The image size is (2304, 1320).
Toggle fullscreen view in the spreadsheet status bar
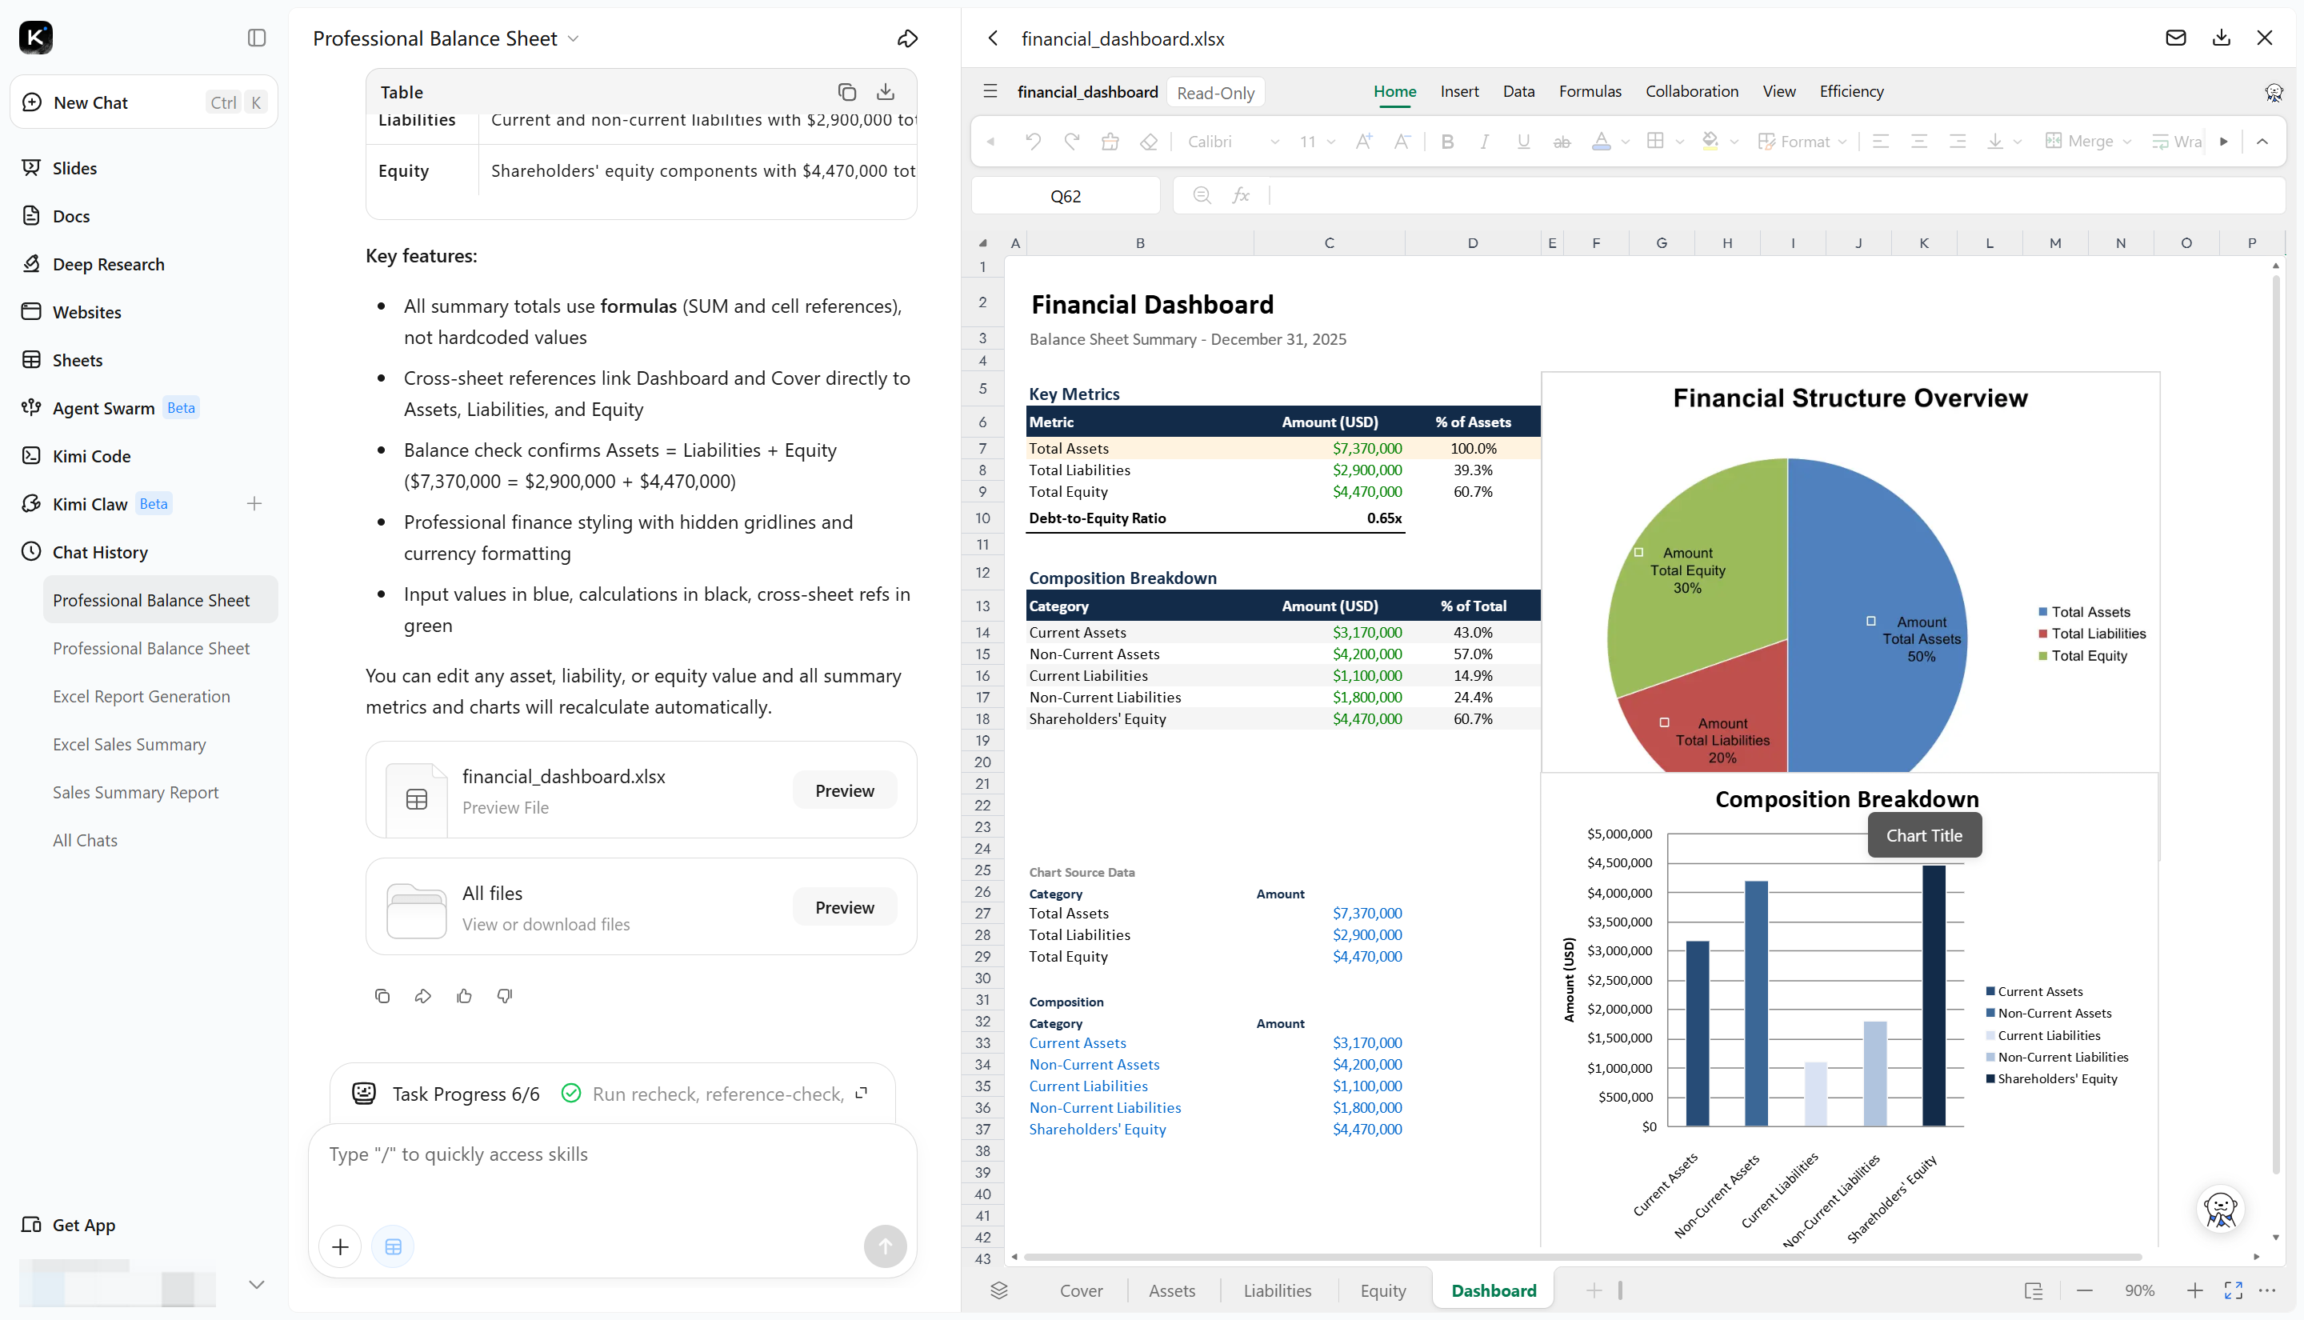tap(2234, 1290)
